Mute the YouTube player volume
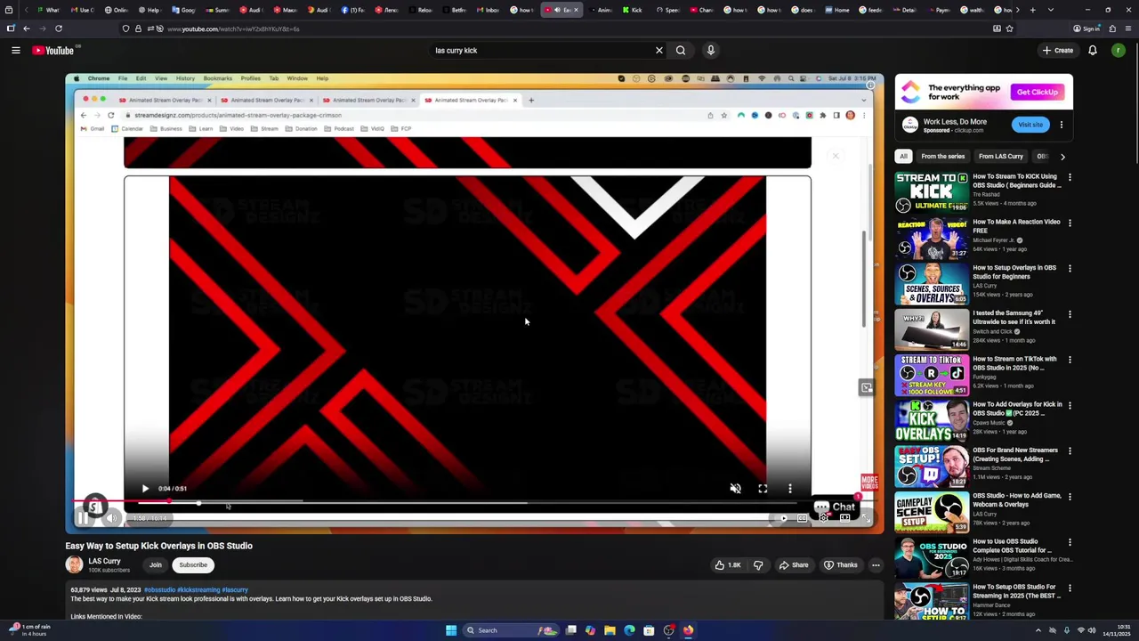This screenshot has height=641, width=1139. (x=112, y=518)
